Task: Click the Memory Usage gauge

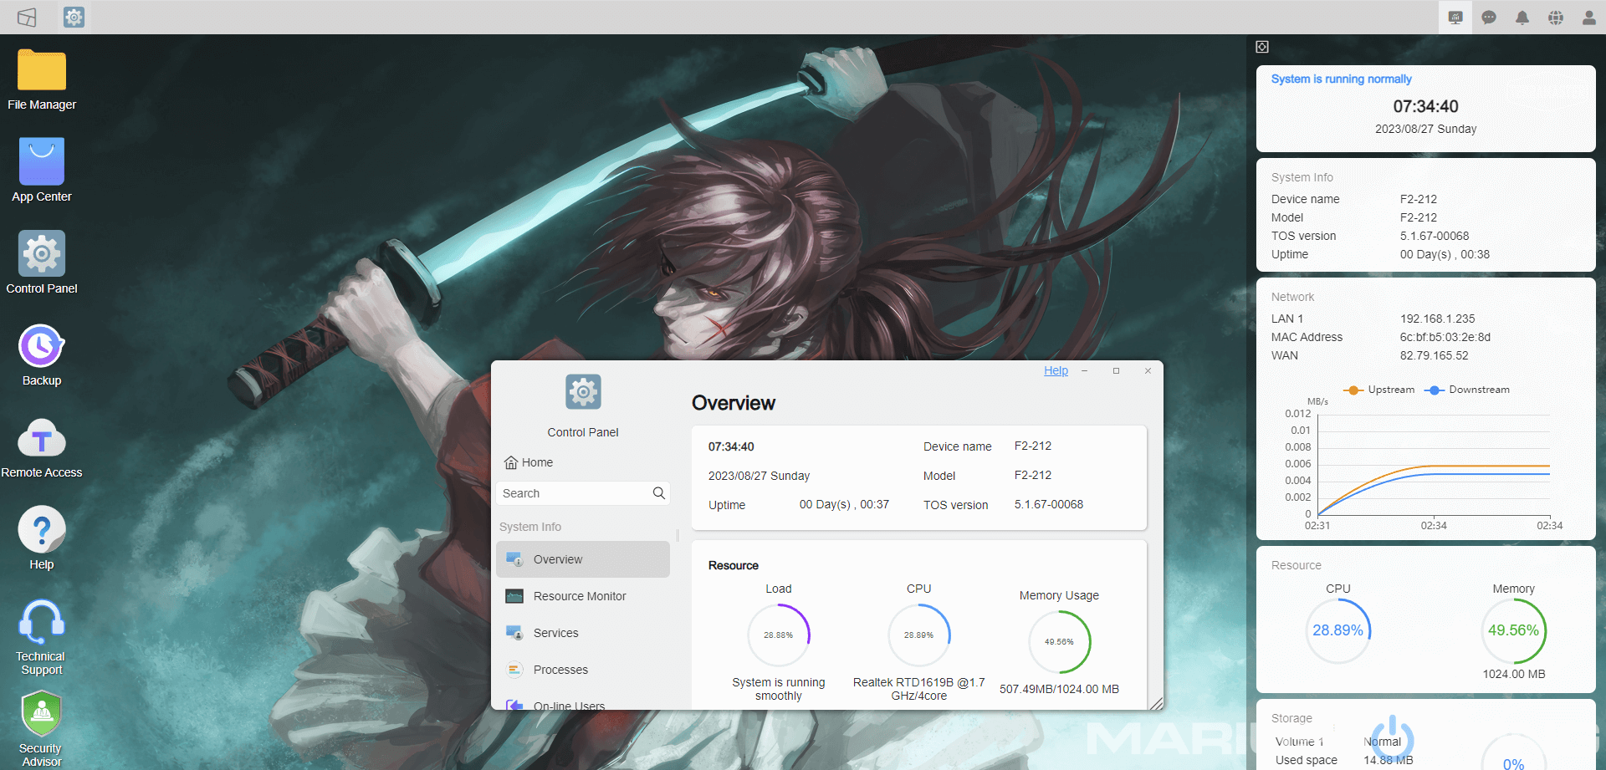Action: [x=1060, y=641]
